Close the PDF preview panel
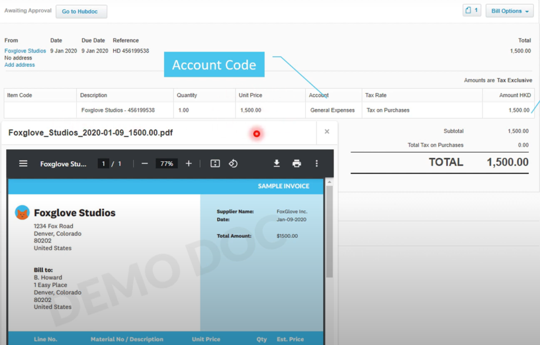 326,132
